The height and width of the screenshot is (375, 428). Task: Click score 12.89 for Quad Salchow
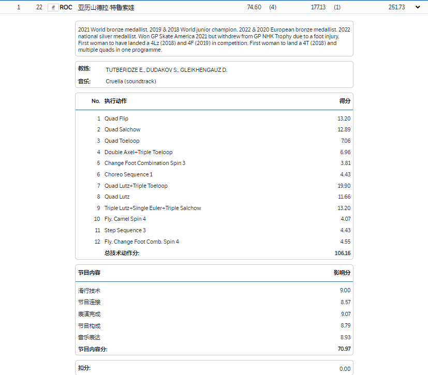[344, 129]
